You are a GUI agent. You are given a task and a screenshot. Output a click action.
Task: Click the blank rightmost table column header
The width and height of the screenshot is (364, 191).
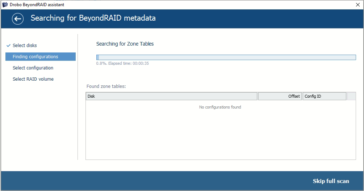[351, 96]
